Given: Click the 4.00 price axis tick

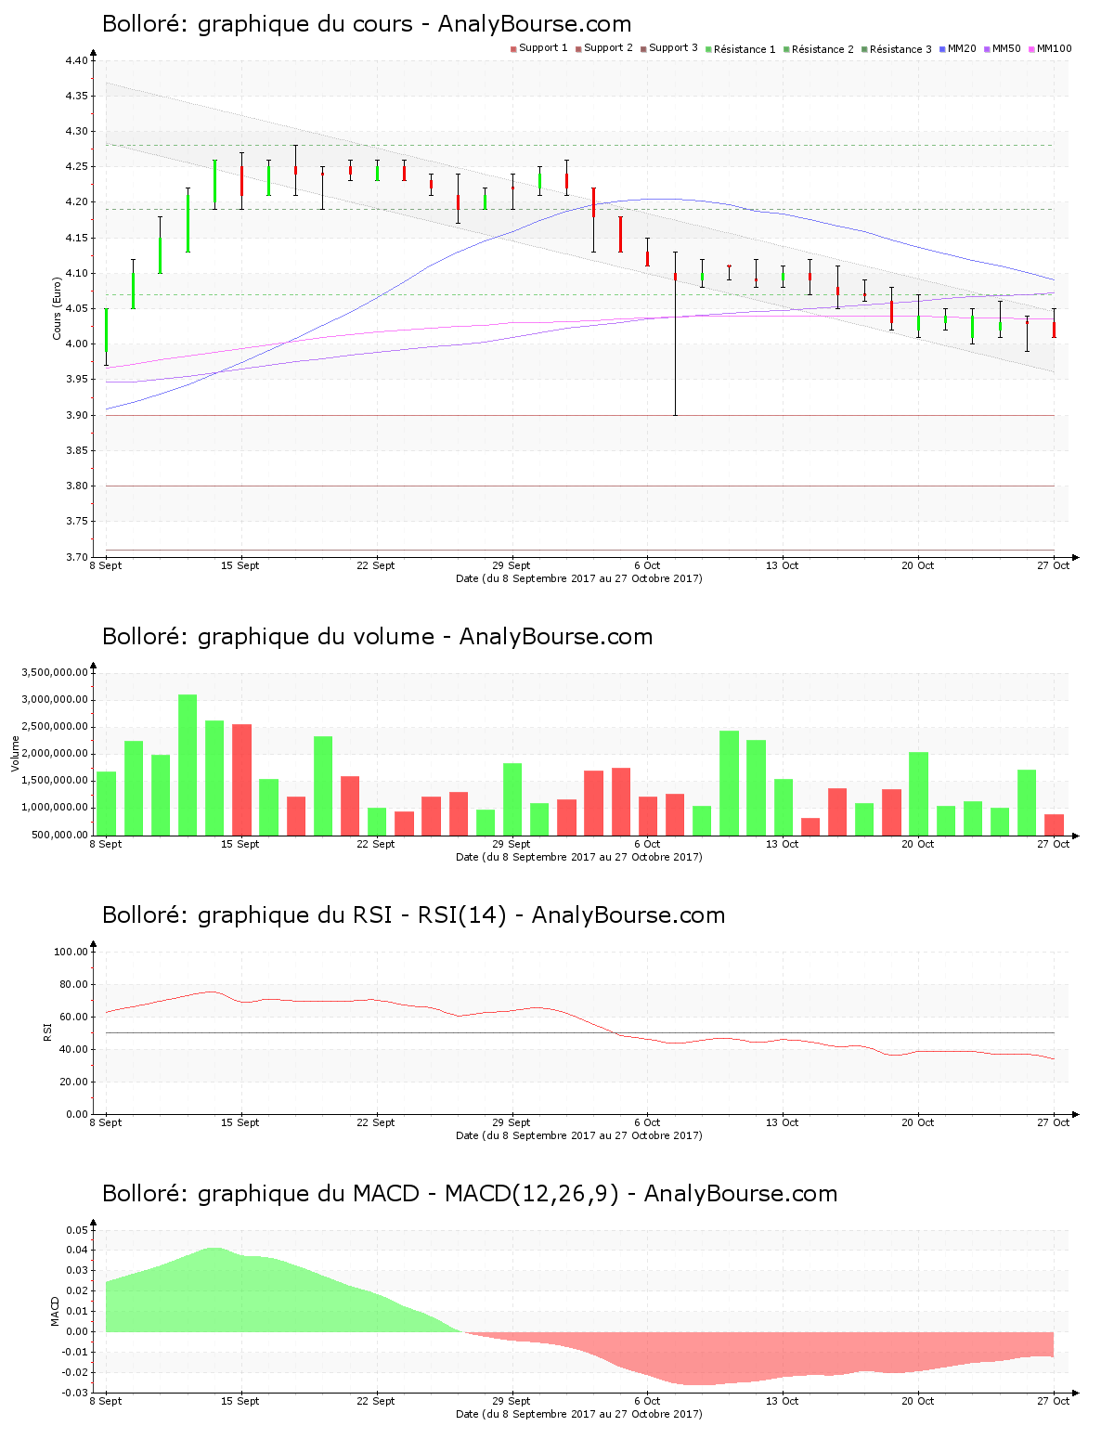Looking at the screenshot, I should point(77,344).
